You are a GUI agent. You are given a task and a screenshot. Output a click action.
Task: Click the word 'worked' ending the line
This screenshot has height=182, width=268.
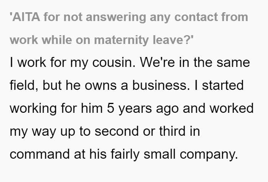[231, 108]
